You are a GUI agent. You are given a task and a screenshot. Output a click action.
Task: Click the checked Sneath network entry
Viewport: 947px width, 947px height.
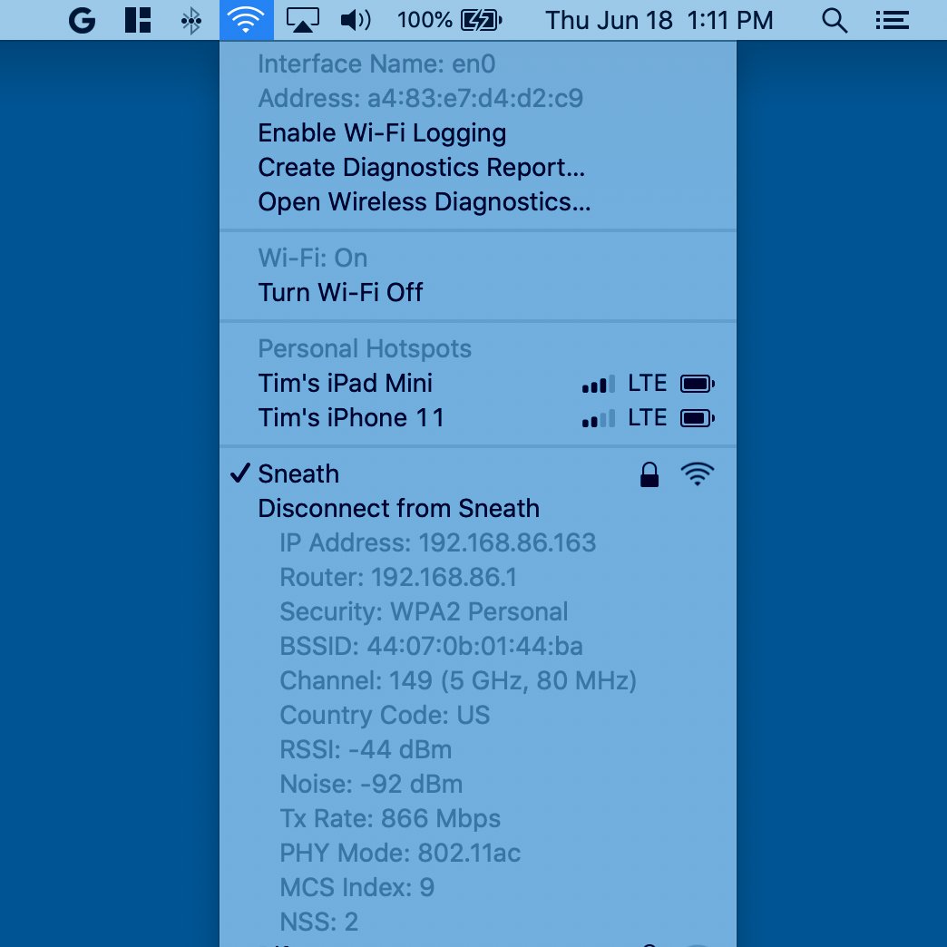tap(478, 473)
